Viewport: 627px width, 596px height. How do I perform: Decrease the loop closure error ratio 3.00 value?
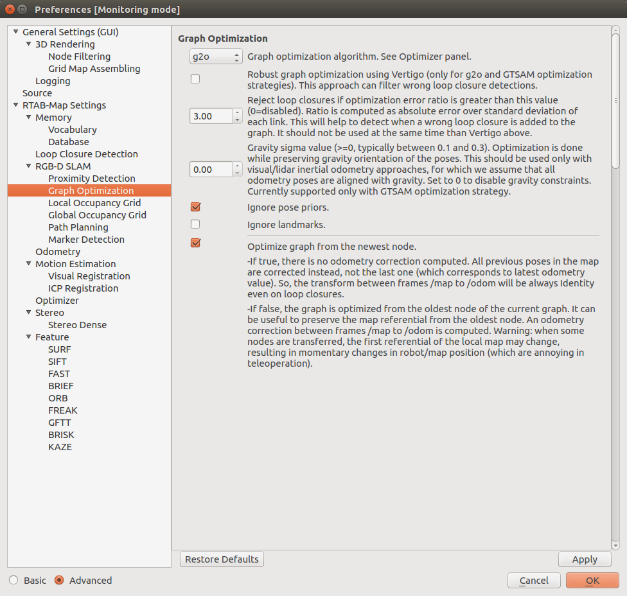click(x=238, y=120)
